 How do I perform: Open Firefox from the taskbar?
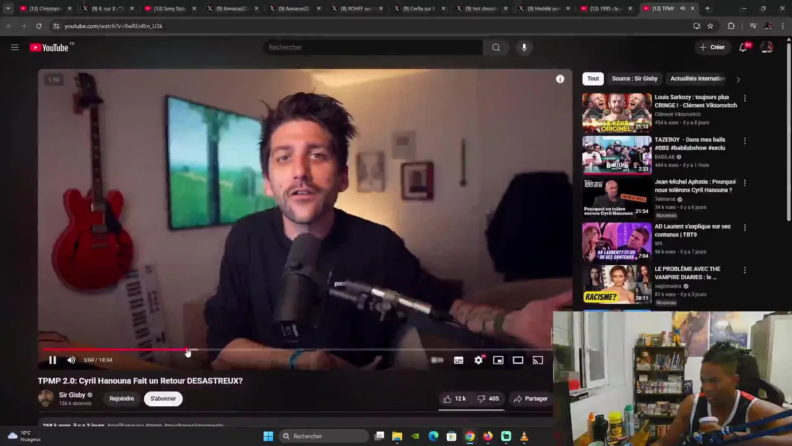488,436
